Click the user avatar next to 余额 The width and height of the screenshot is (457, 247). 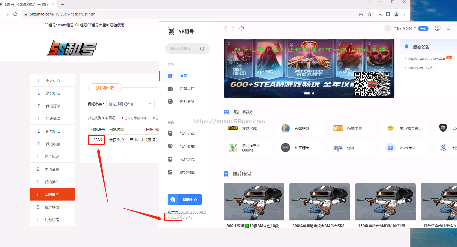click(387, 28)
